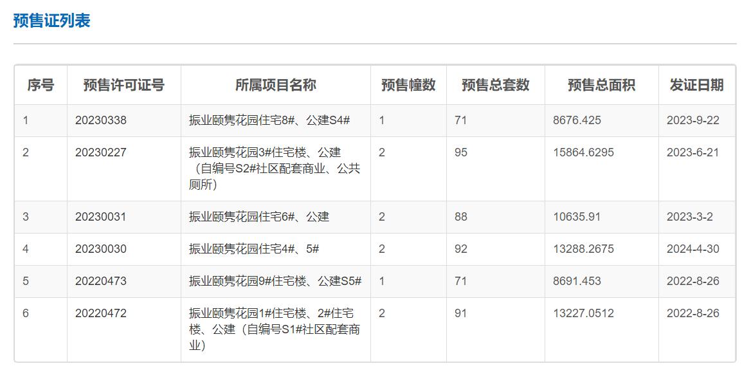This screenshot has height=368, width=742.
Task: Click total area value 15864.6295
Action: (x=583, y=152)
